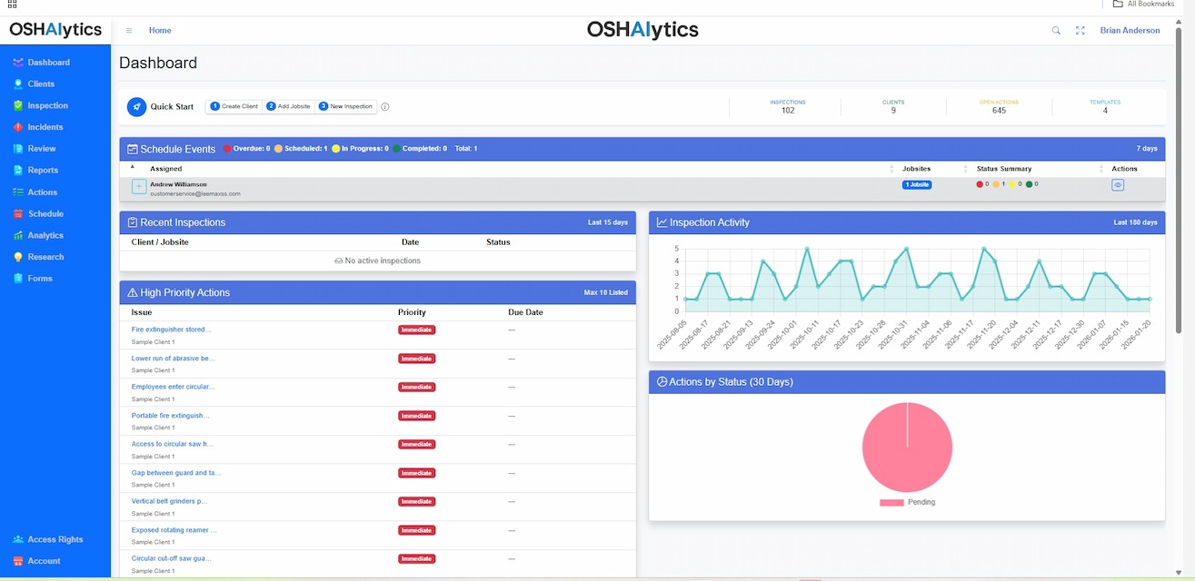Toggle the hamburger menu to collapse sidebar
The width and height of the screenshot is (1195, 581).
click(x=129, y=31)
